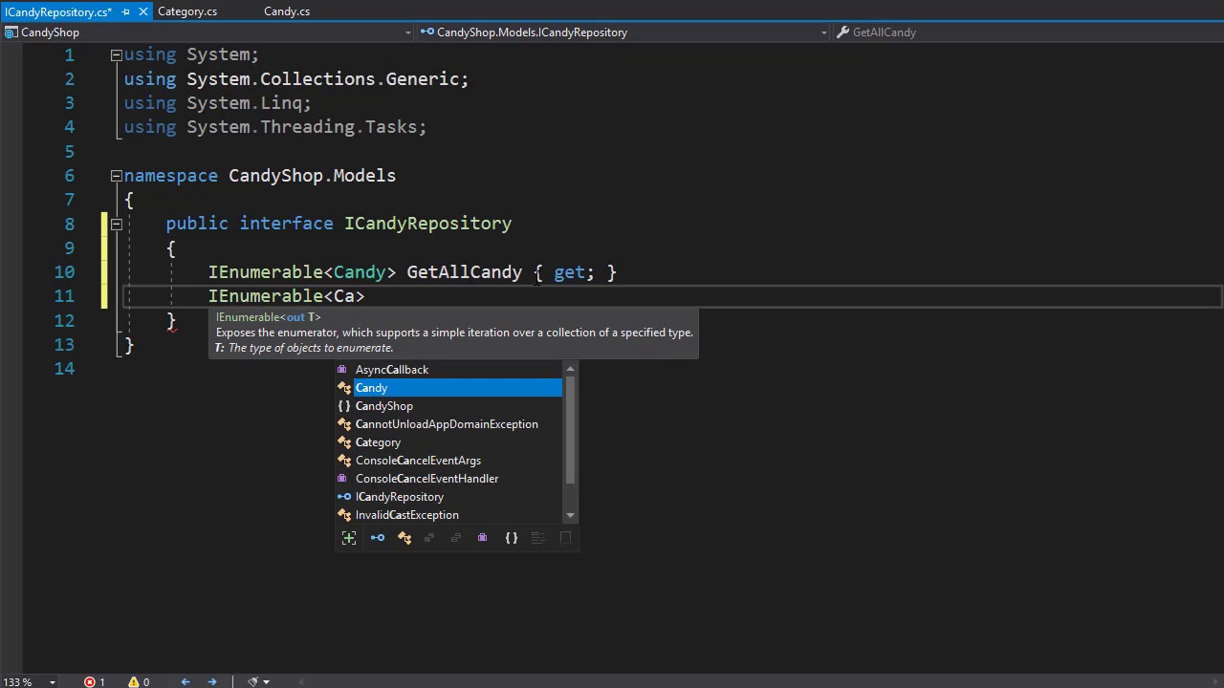1224x688 pixels.
Task: Navigate backward with the left arrow
Action: pos(186,681)
